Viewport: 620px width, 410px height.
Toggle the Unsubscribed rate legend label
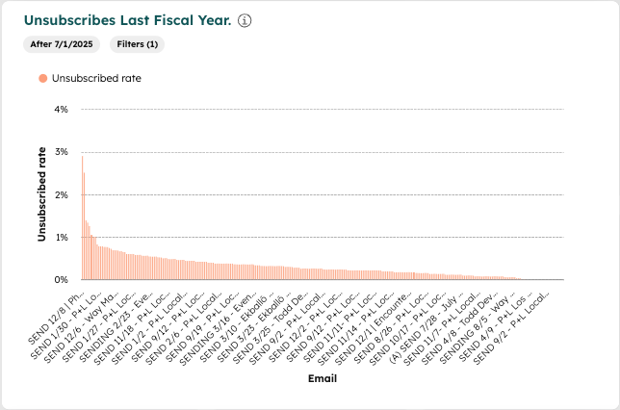[96, 79]
